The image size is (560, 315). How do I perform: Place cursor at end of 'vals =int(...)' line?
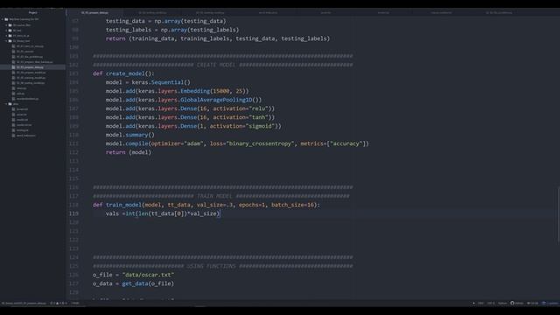[x=220, y=213]
